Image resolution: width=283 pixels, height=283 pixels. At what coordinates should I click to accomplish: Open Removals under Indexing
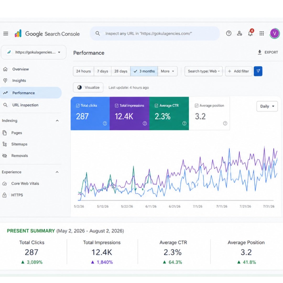coord(20,156)
